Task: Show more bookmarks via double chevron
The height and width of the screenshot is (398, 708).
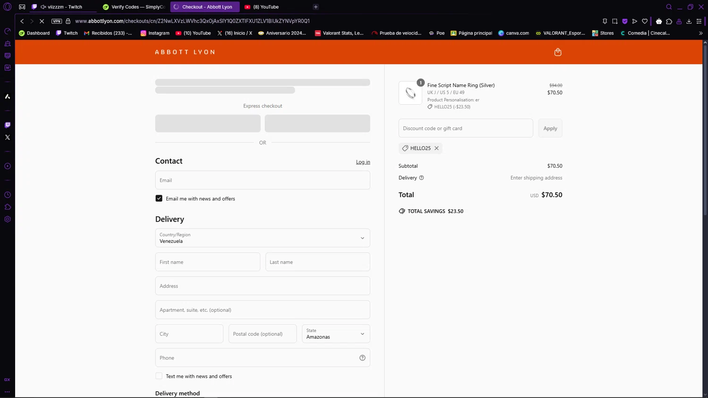Action: click(x=700, y=33)
